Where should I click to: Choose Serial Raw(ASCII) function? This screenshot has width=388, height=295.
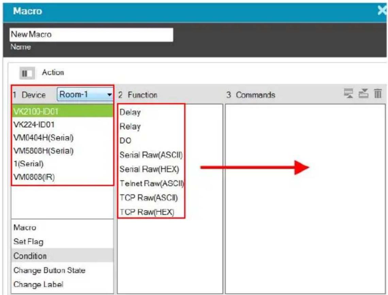pyautogui.click(x=151, y=155)
